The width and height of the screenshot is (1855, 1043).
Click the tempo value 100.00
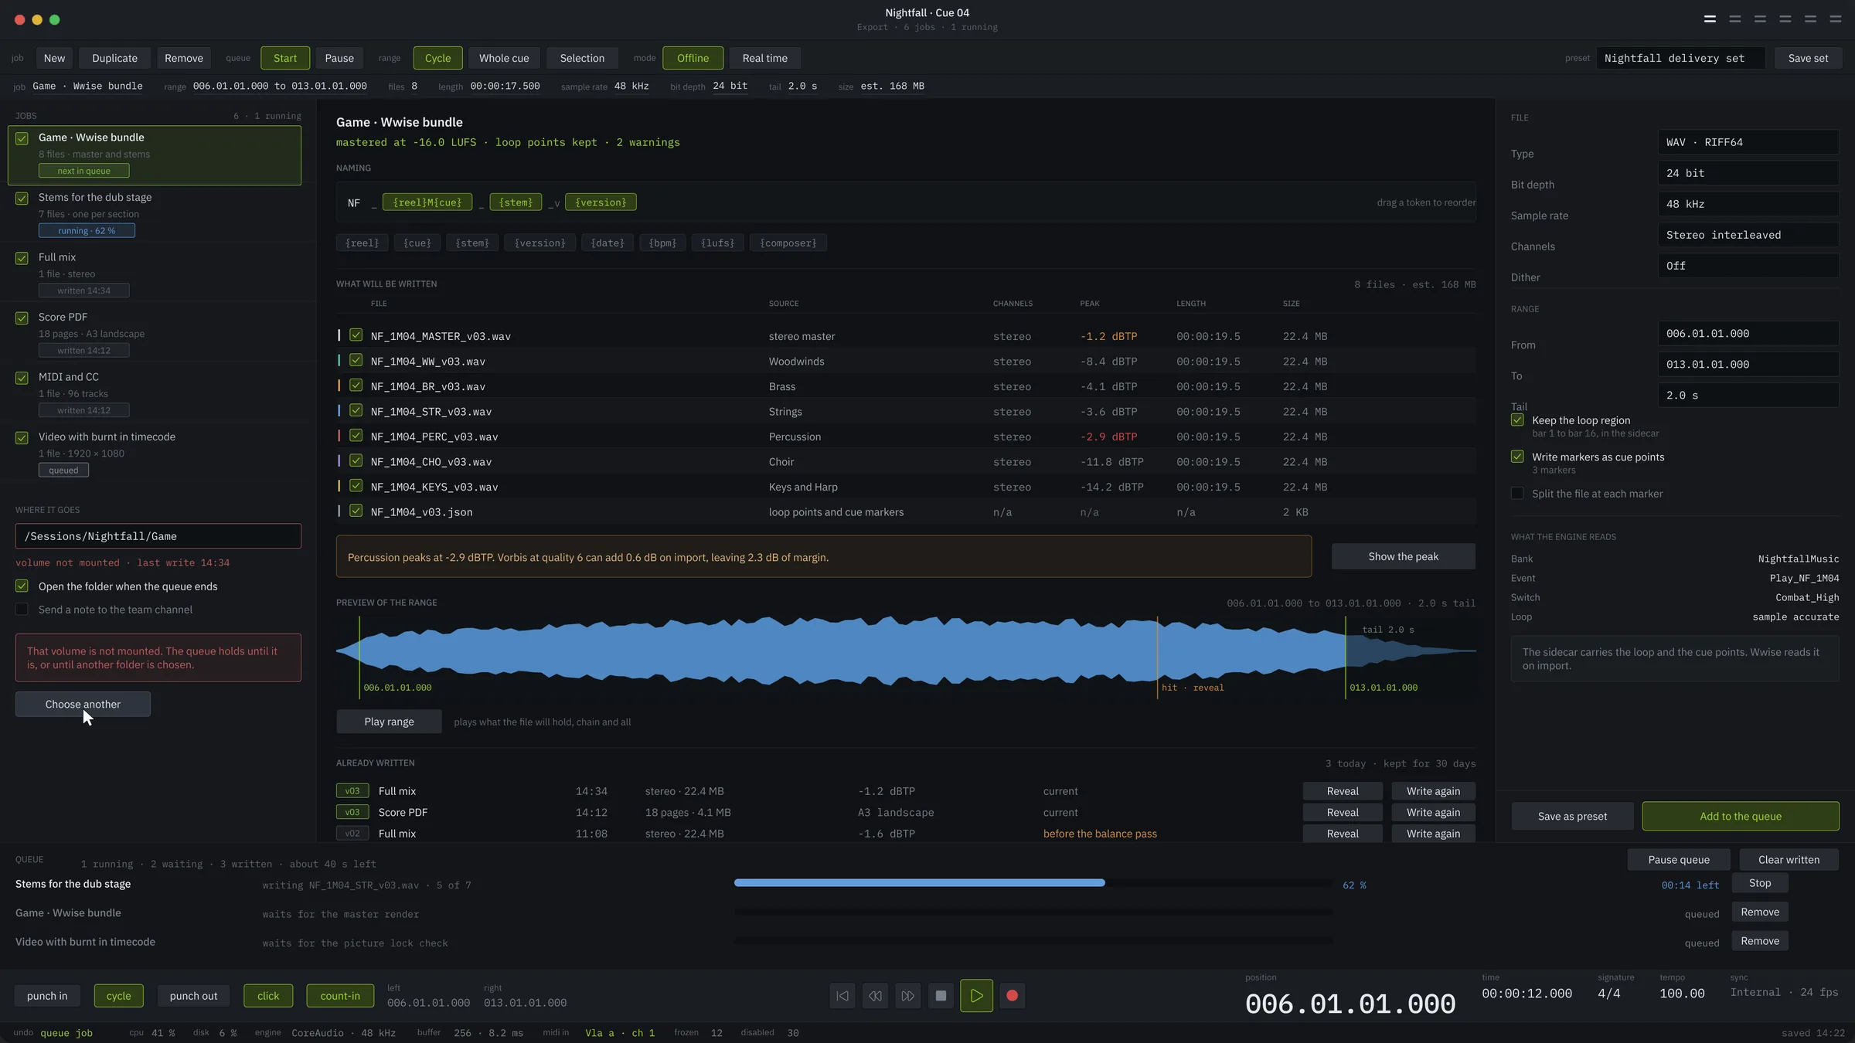pyautogui.click(x=1682, y=994)
